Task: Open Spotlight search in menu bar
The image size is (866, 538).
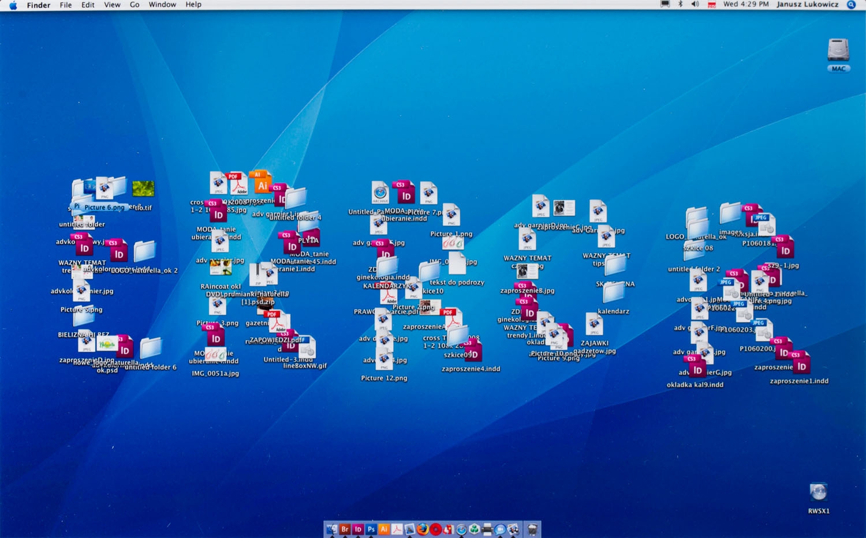Action: [x=851, y=5]
